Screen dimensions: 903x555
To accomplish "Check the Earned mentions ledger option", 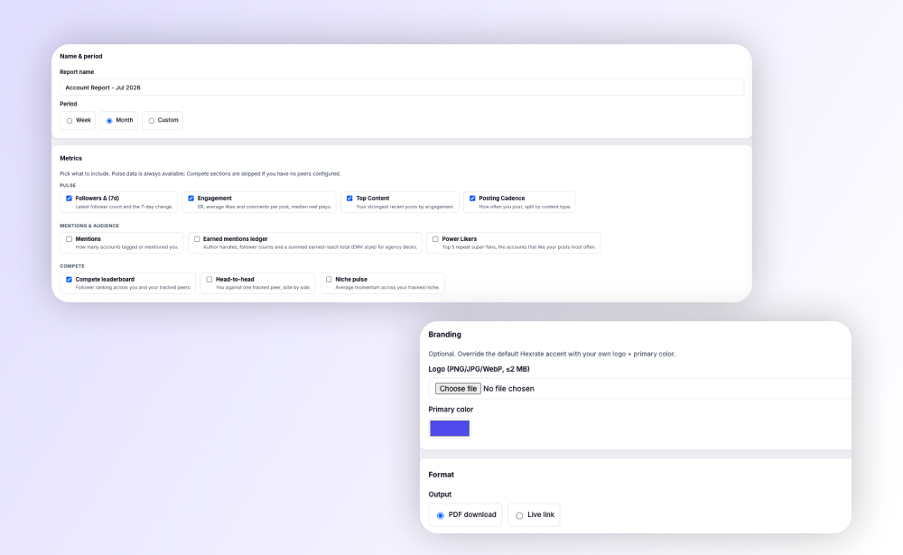I will pos(197,239).
